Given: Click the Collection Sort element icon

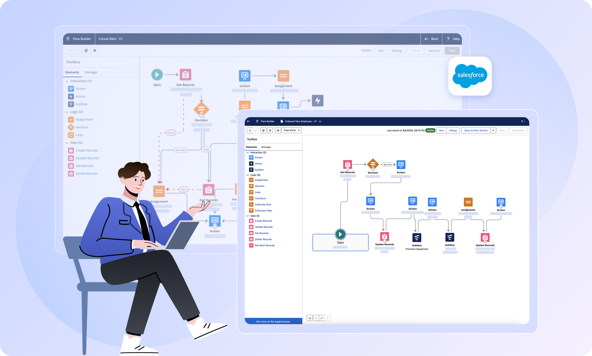Looking at the screenshot, I should click(x=251, y=204).
